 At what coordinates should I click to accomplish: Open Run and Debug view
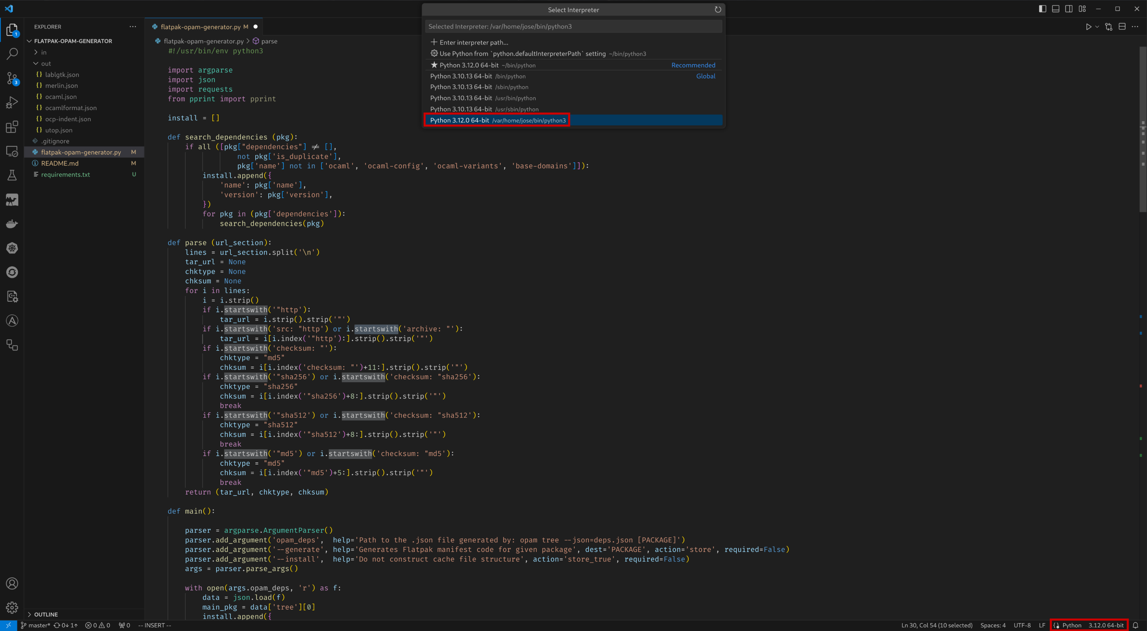pos(12,102)
